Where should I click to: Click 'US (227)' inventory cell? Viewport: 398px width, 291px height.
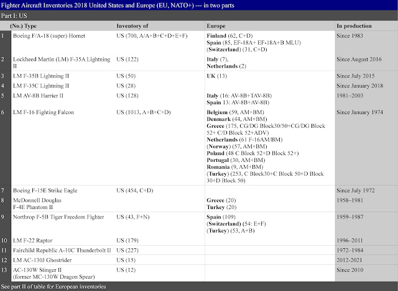pos(127,250)
